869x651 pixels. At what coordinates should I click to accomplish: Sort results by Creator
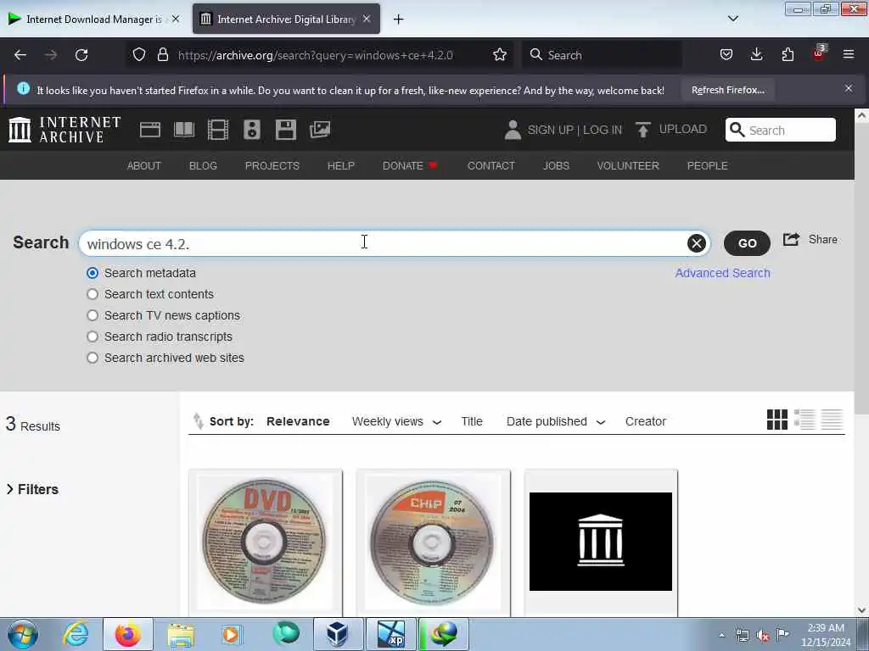(646, 422)
